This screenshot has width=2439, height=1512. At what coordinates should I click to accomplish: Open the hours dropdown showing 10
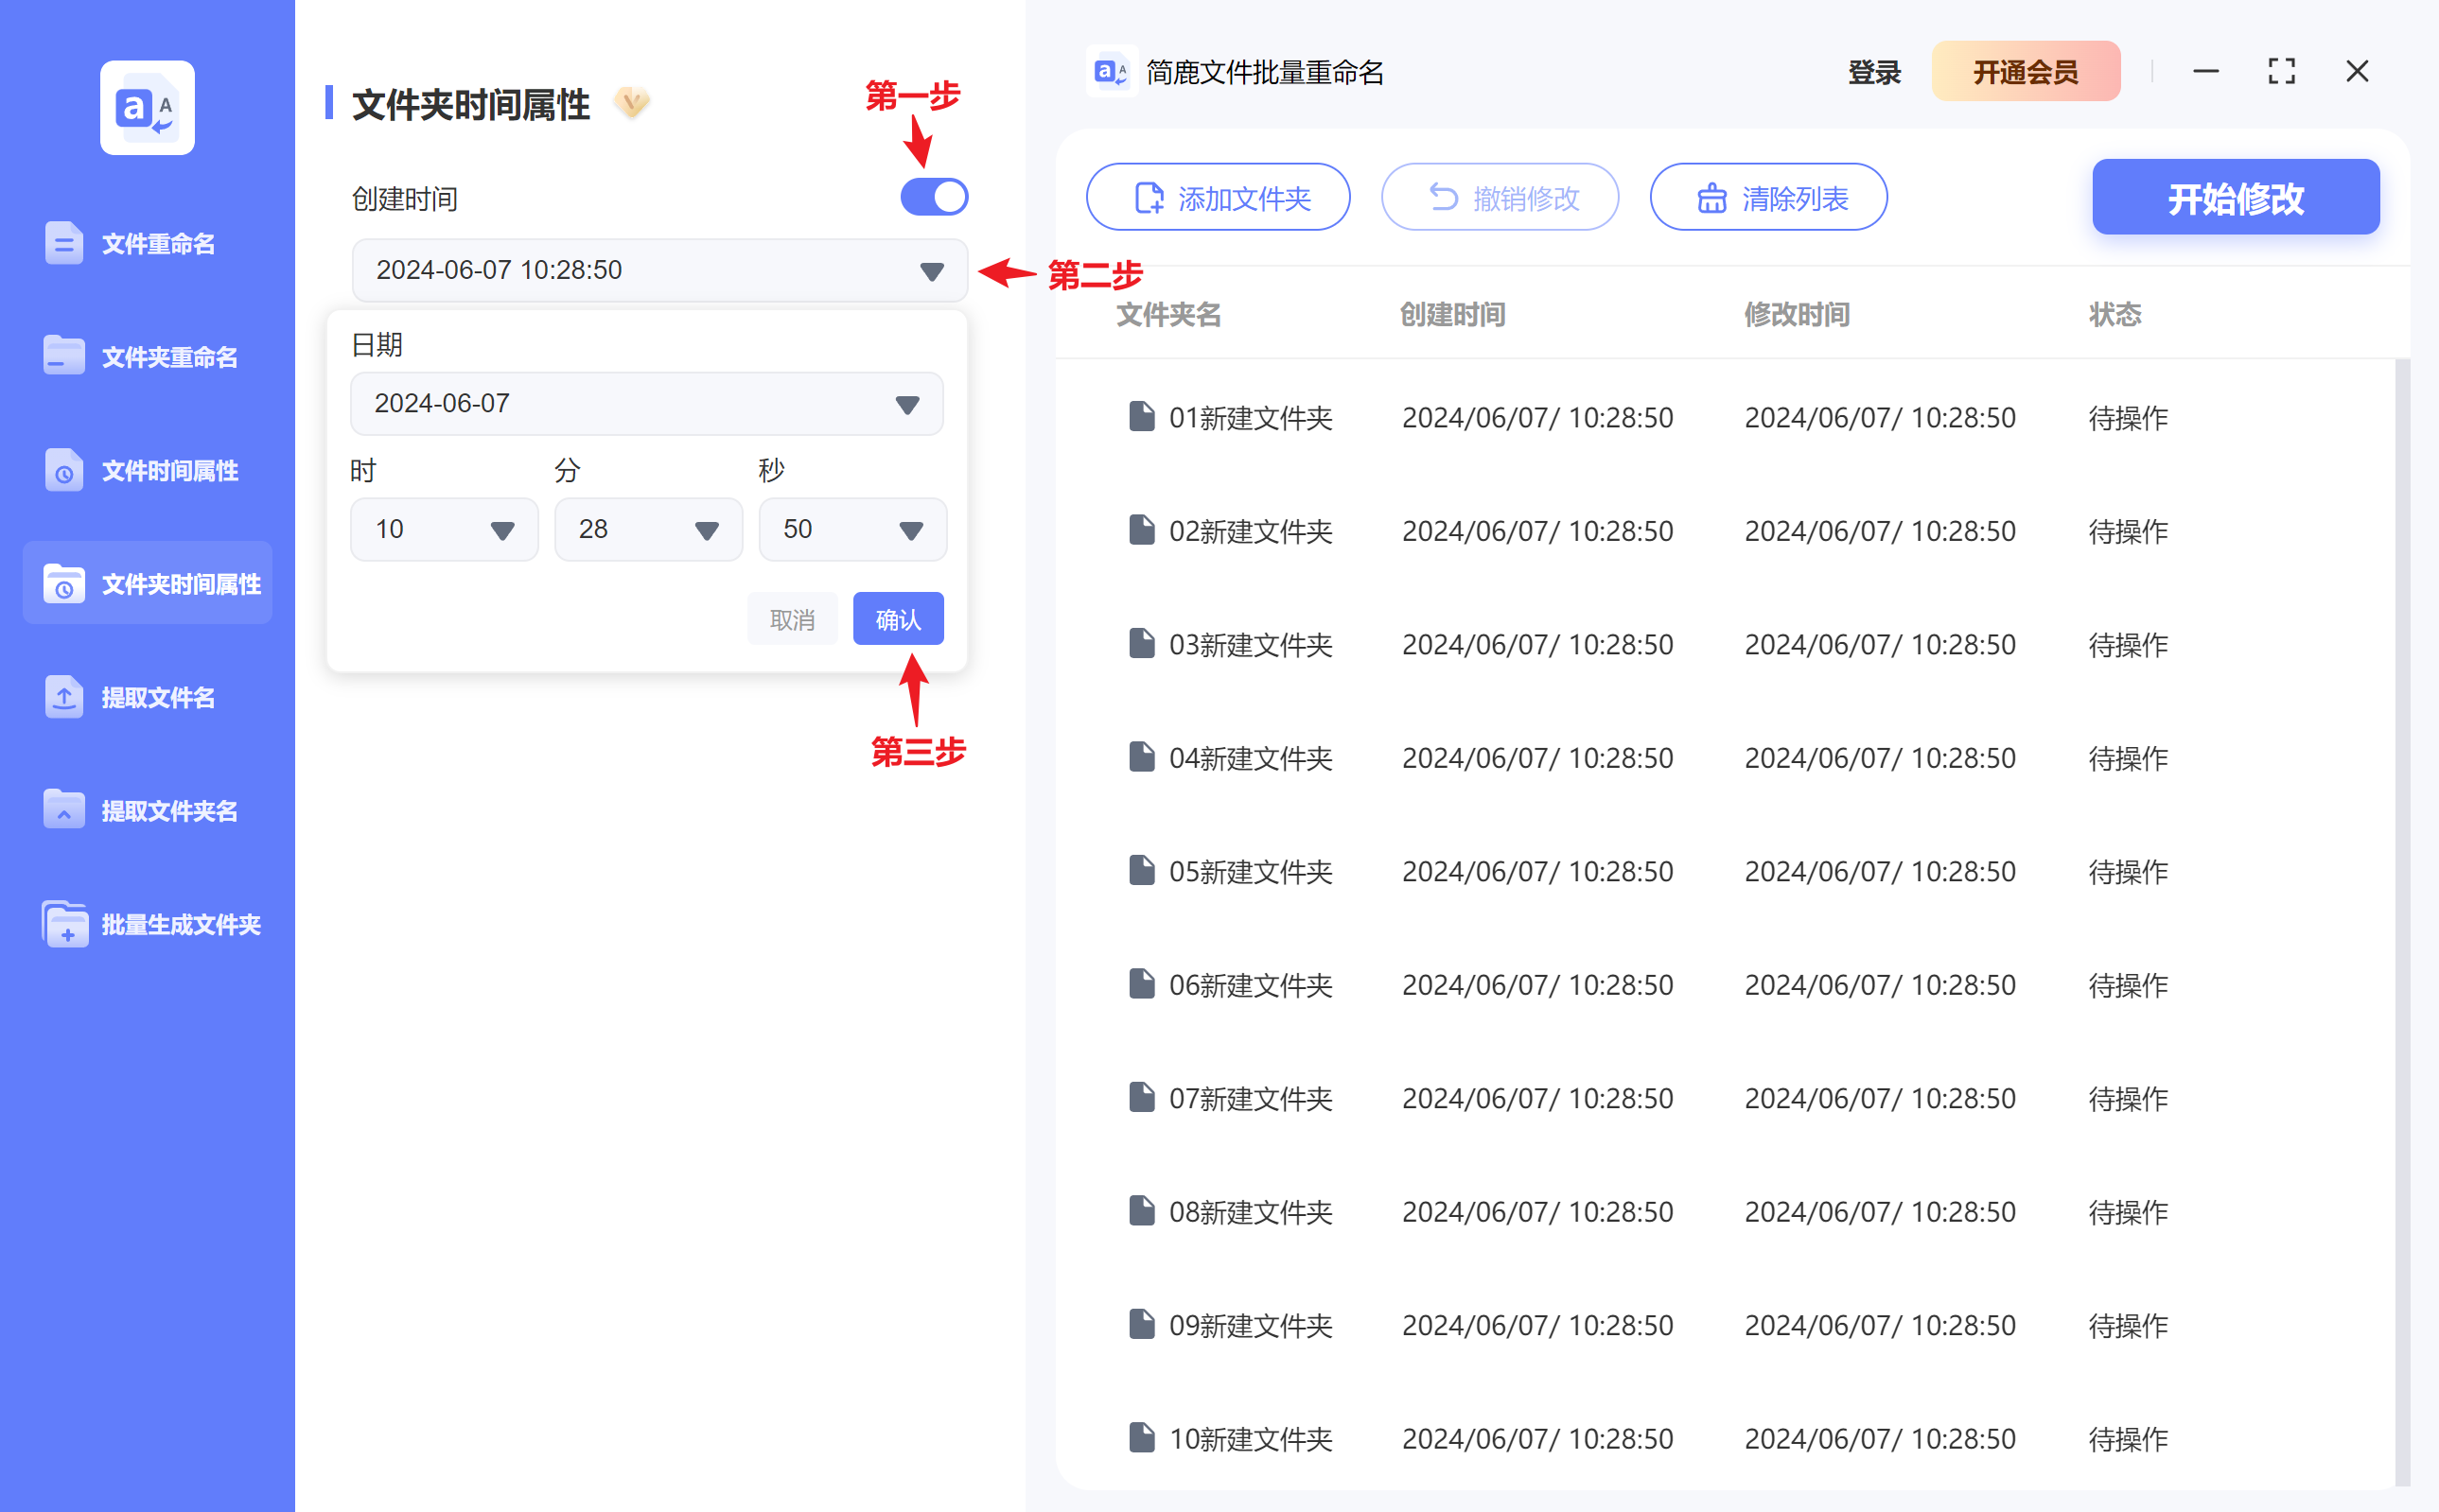(443, 529)
